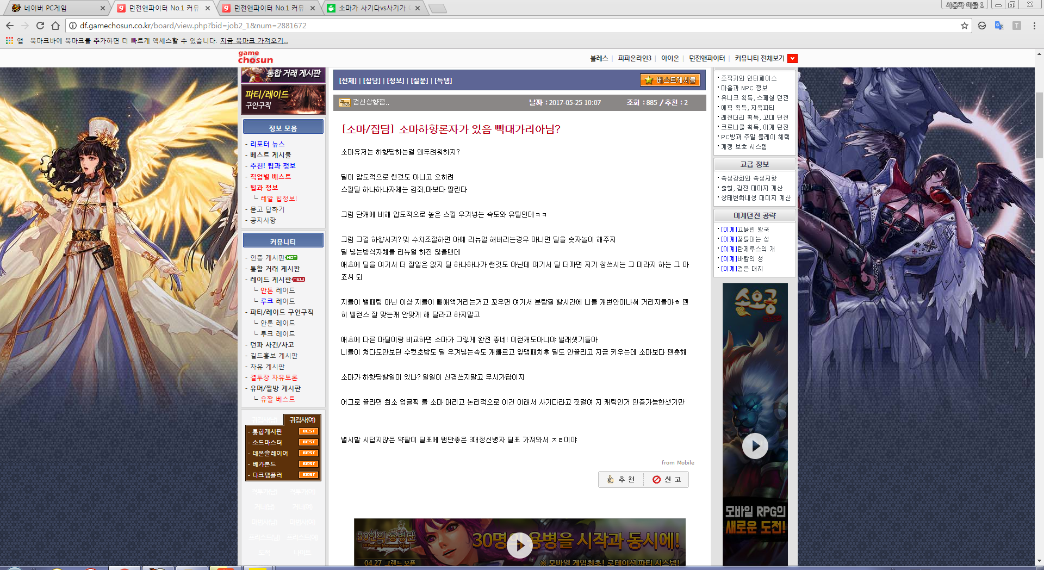
Task: Open [이계]고블린 왕국 guide
Action: click(745, 230)
